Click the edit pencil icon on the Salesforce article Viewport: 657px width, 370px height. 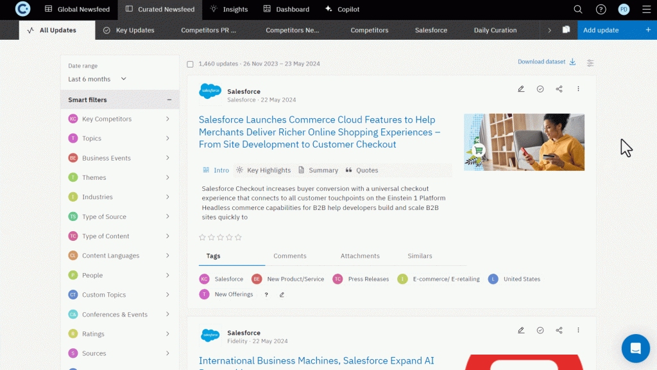click(520, 89)
